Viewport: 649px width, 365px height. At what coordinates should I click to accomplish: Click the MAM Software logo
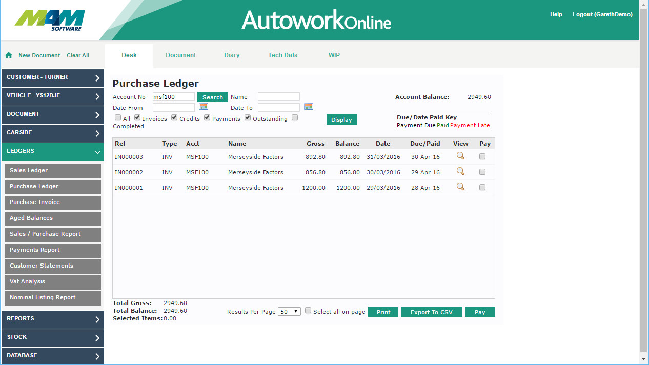50,21
